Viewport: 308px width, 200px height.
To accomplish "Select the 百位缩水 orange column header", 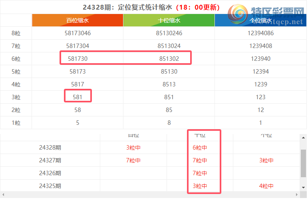I will click(77, 20).
